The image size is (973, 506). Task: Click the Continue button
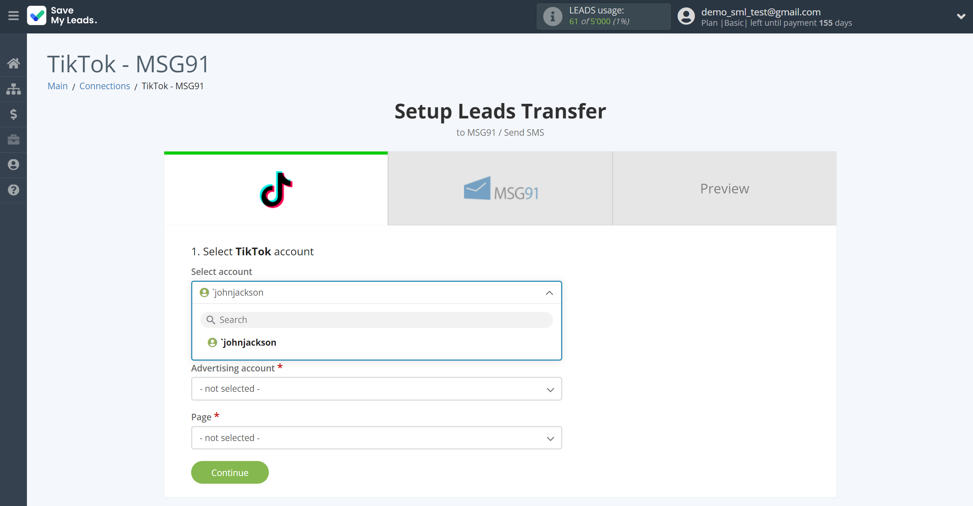(x=230, y=472)
